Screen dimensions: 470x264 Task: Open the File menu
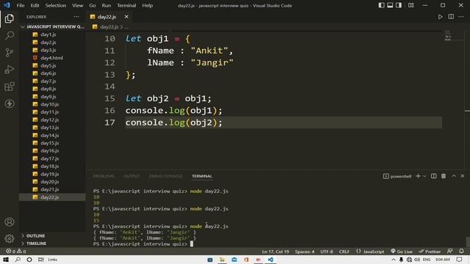click(x=21, y=5)
